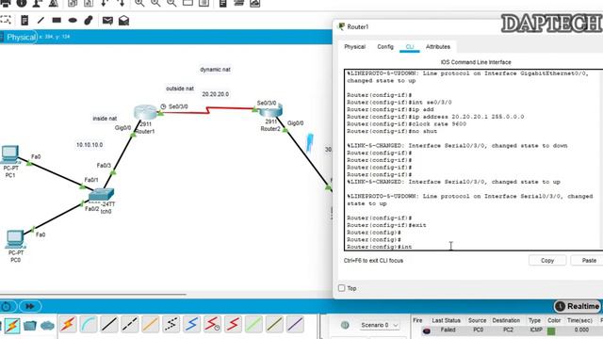This screenshot has height=339, width=603.
Task: Select the Draw Ellipse tool
Action: [x=73, y=21]
